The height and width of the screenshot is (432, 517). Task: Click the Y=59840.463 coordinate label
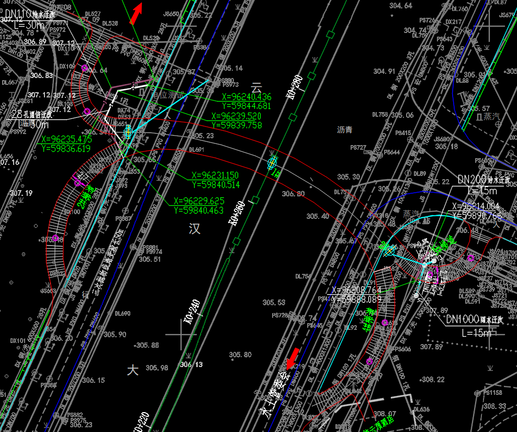(198, 210)
